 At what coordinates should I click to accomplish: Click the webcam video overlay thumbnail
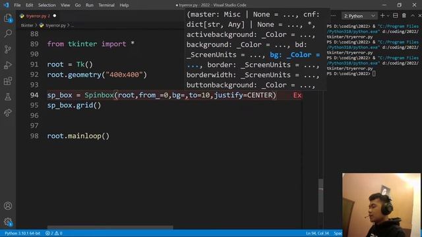point(382,205)
